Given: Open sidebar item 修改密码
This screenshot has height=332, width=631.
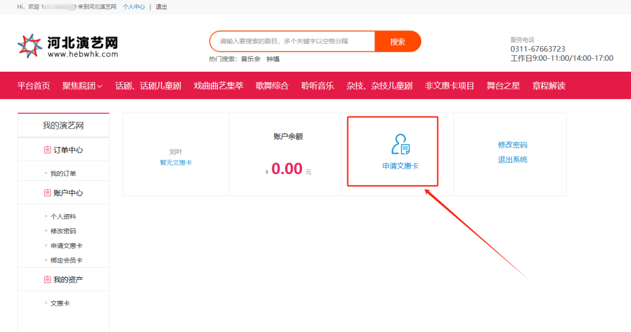Looking at the screenshot, I should (x=63, y=231).
